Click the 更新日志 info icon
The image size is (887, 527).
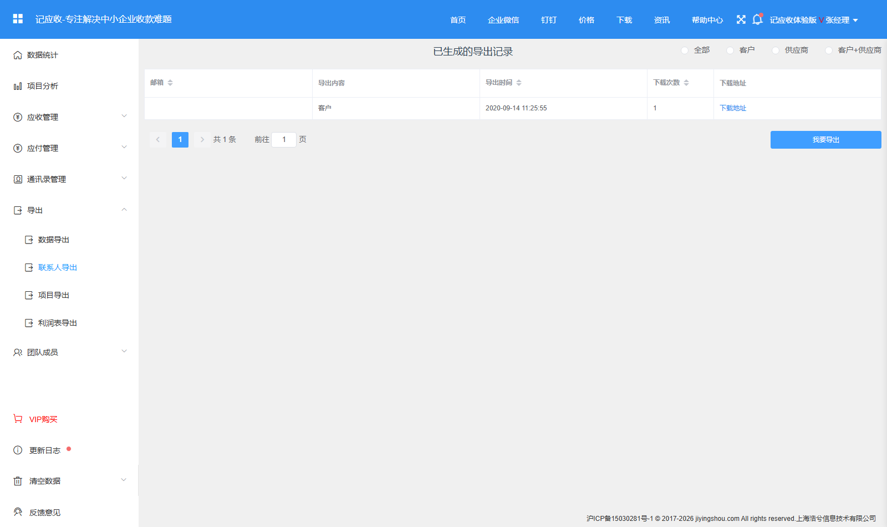coord(18,450)
